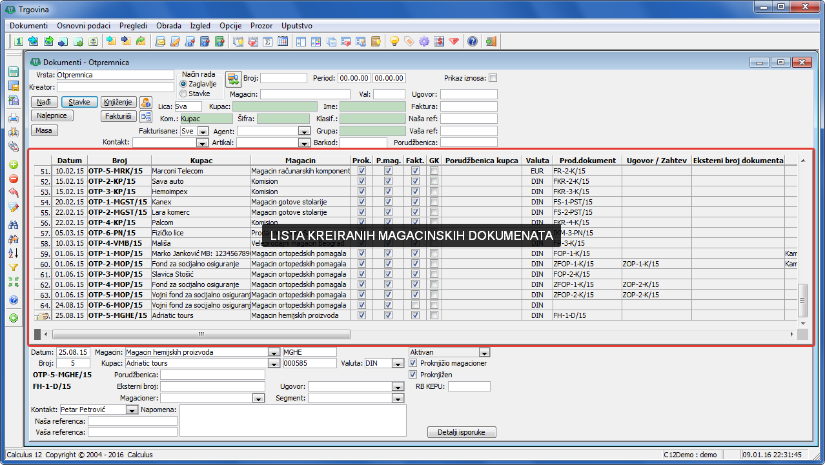Click the undo arrow icon in left sidebar
This screenshot has width=825, height=465.
[13, 193]
